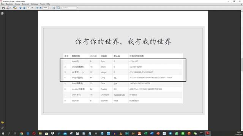Open Microsoft Store from the taskbar
Viewport: 243px width, 136px height.
pyautogui.click(x=46, y=133)
